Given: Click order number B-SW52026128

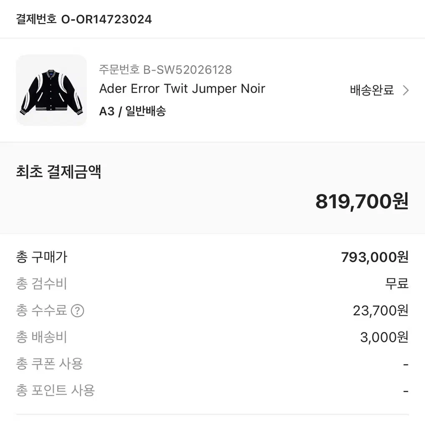Looking at the screenshot, I should pos(165,70).
